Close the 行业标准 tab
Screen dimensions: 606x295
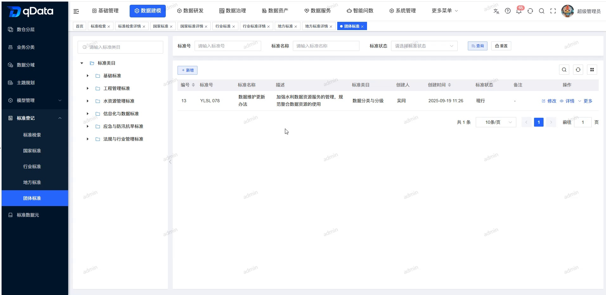(234, 27)
